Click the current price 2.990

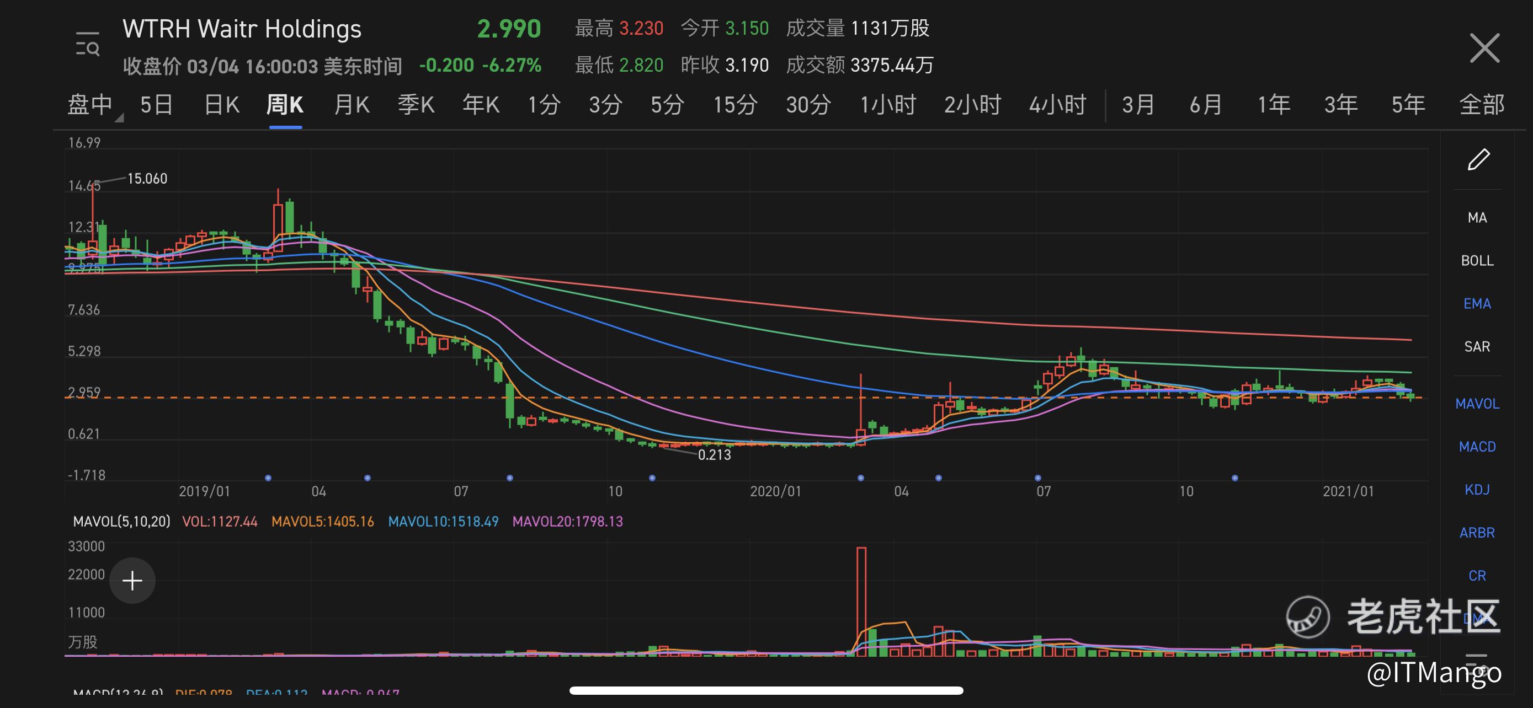(509, 29)
